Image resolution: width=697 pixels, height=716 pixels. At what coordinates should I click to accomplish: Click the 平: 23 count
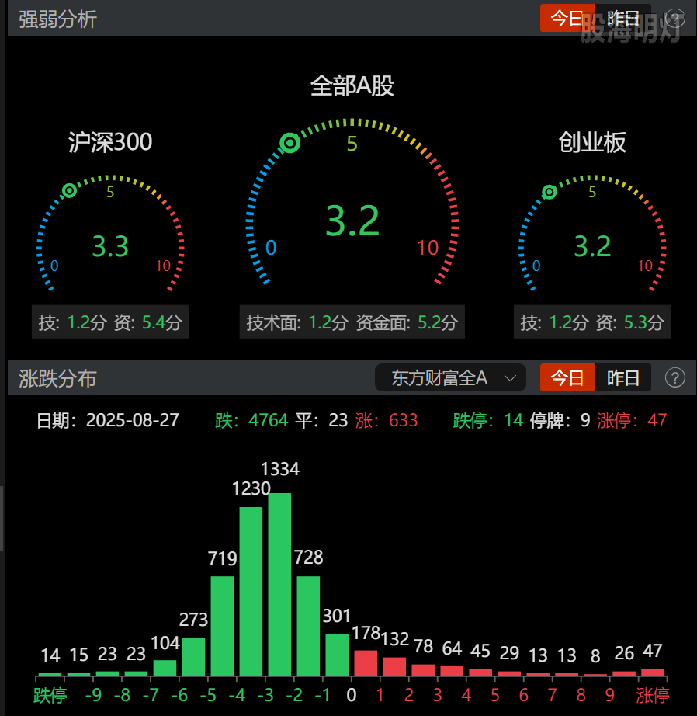tap(321, 421)
